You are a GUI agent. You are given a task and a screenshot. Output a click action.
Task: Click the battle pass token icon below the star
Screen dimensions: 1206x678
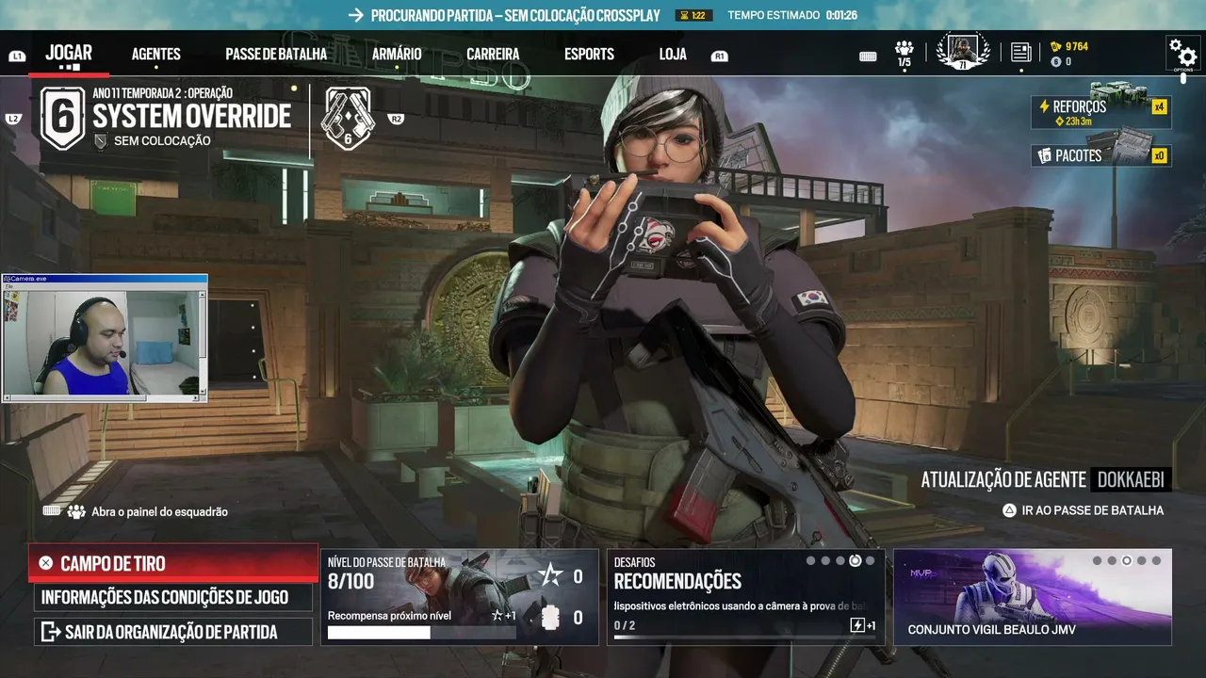[551, 618]
